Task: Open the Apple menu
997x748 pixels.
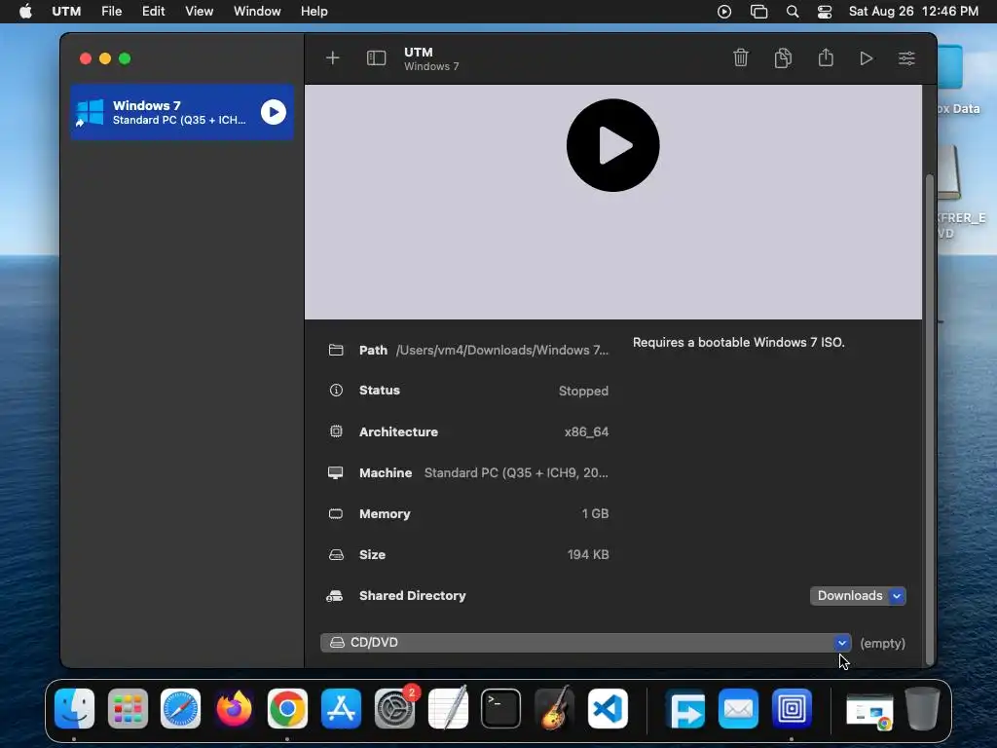Action: coord(25,12)
